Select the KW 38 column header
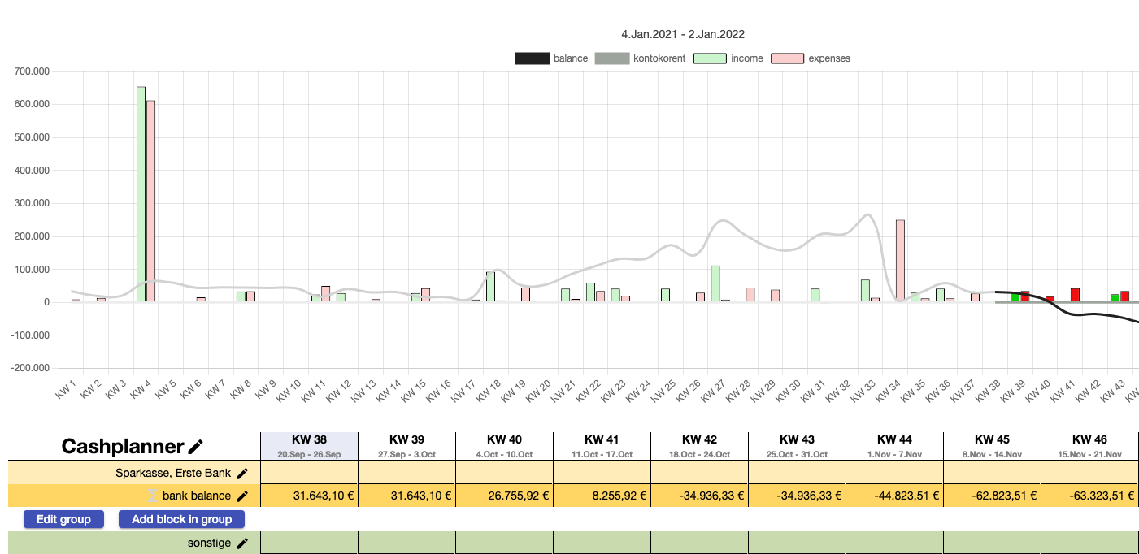Viewport: 1139px width, 554px height. (x=309, y=445)
